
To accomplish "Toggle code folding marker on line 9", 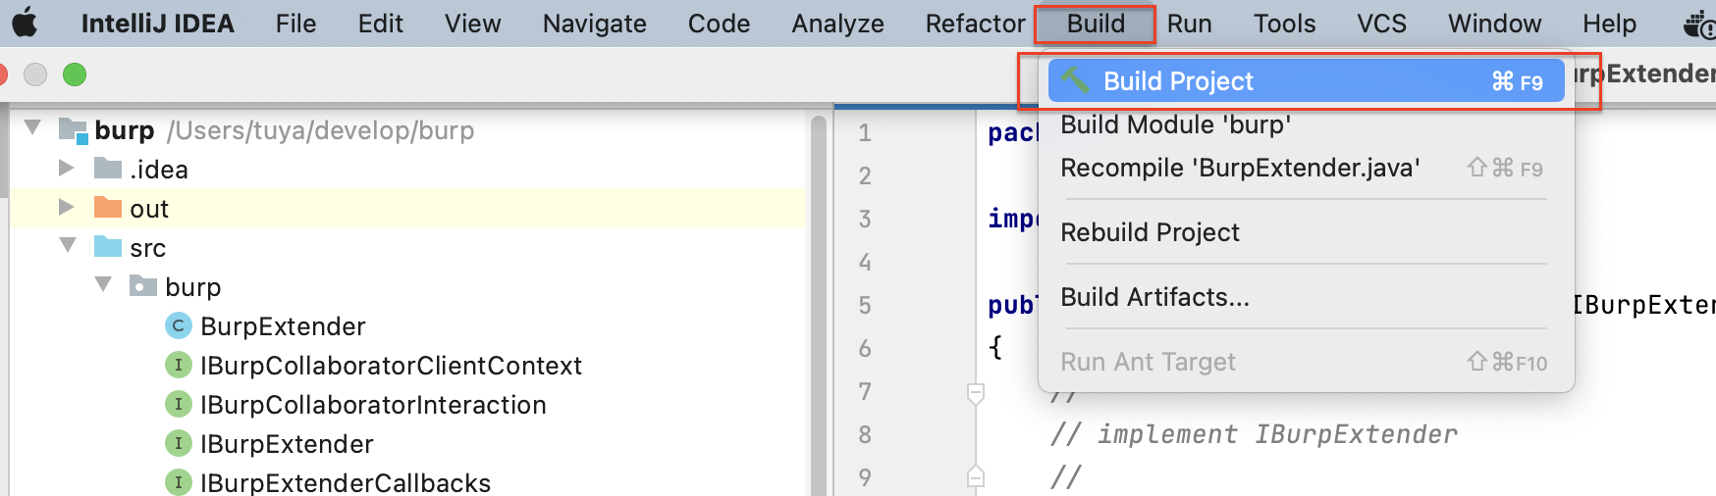I will coord(975,477).
